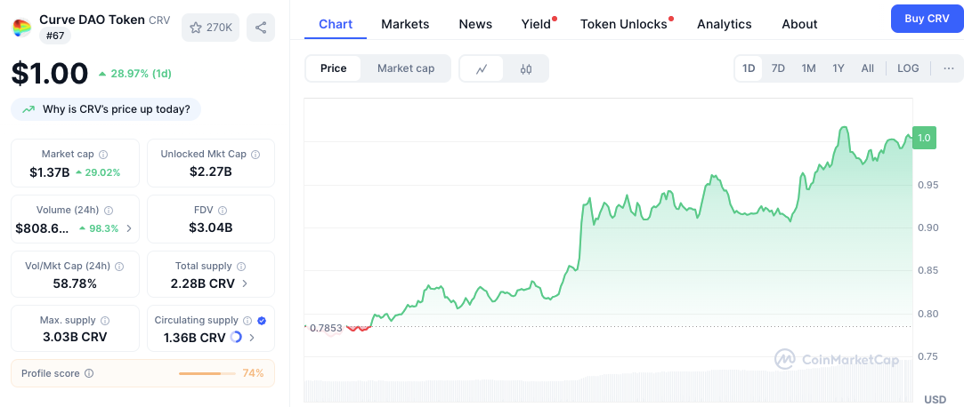964x407 pixels.
Task: Toggle chart to Market cap view
Action: (406, 68)
